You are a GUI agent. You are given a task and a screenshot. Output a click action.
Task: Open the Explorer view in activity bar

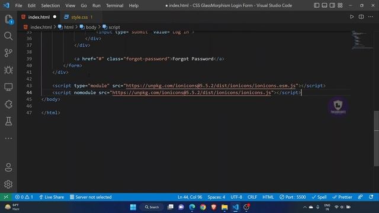(x=8, y=19)
